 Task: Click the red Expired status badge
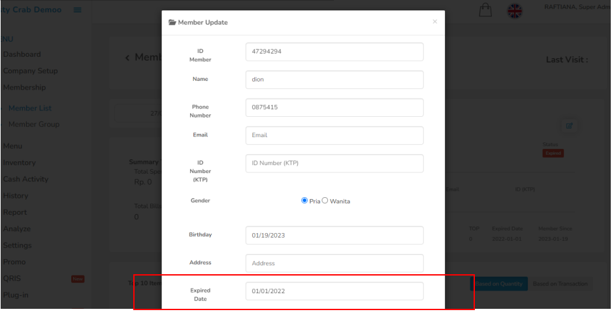pyautogui.click(x=553, y=153)
